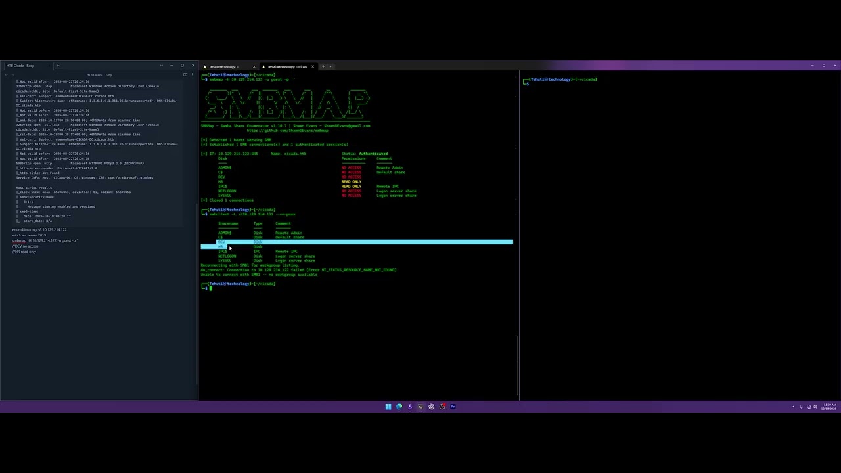Click the smbmap GitHub URL in the terminal
The height and width of the screenshot is (473, 841).
(x=288, y=130)
